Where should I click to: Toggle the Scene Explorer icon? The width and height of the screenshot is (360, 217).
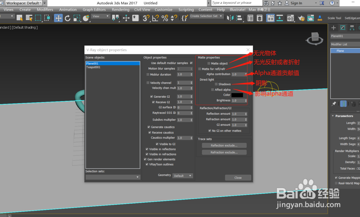(x=250, y=18)
